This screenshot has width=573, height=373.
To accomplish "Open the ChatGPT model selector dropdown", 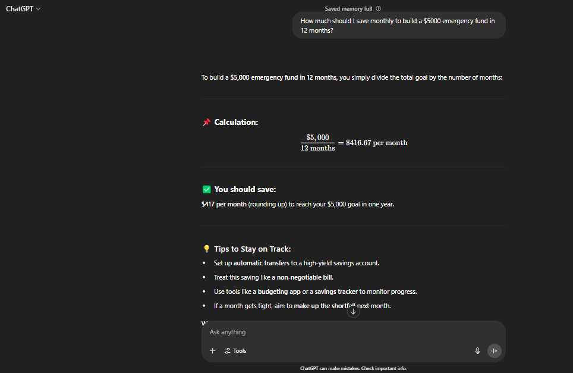I will coord(23,9).
